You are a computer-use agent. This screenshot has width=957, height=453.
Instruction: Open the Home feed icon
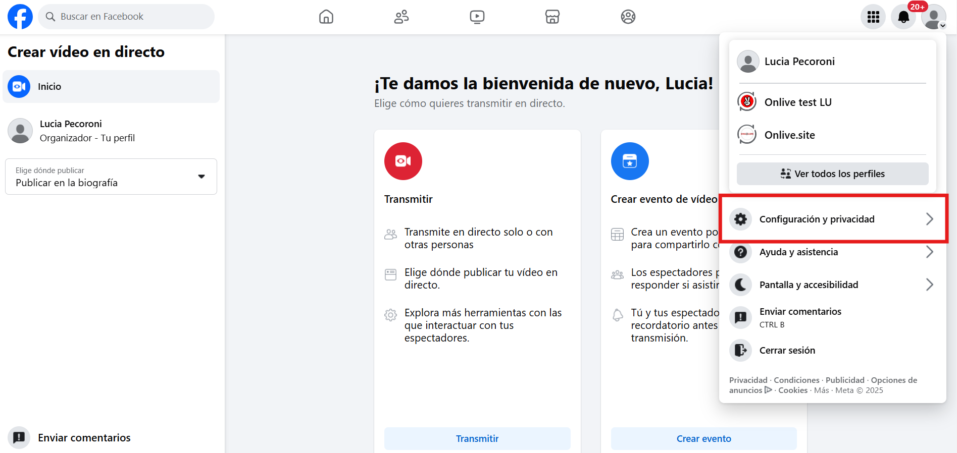(326, 17)
